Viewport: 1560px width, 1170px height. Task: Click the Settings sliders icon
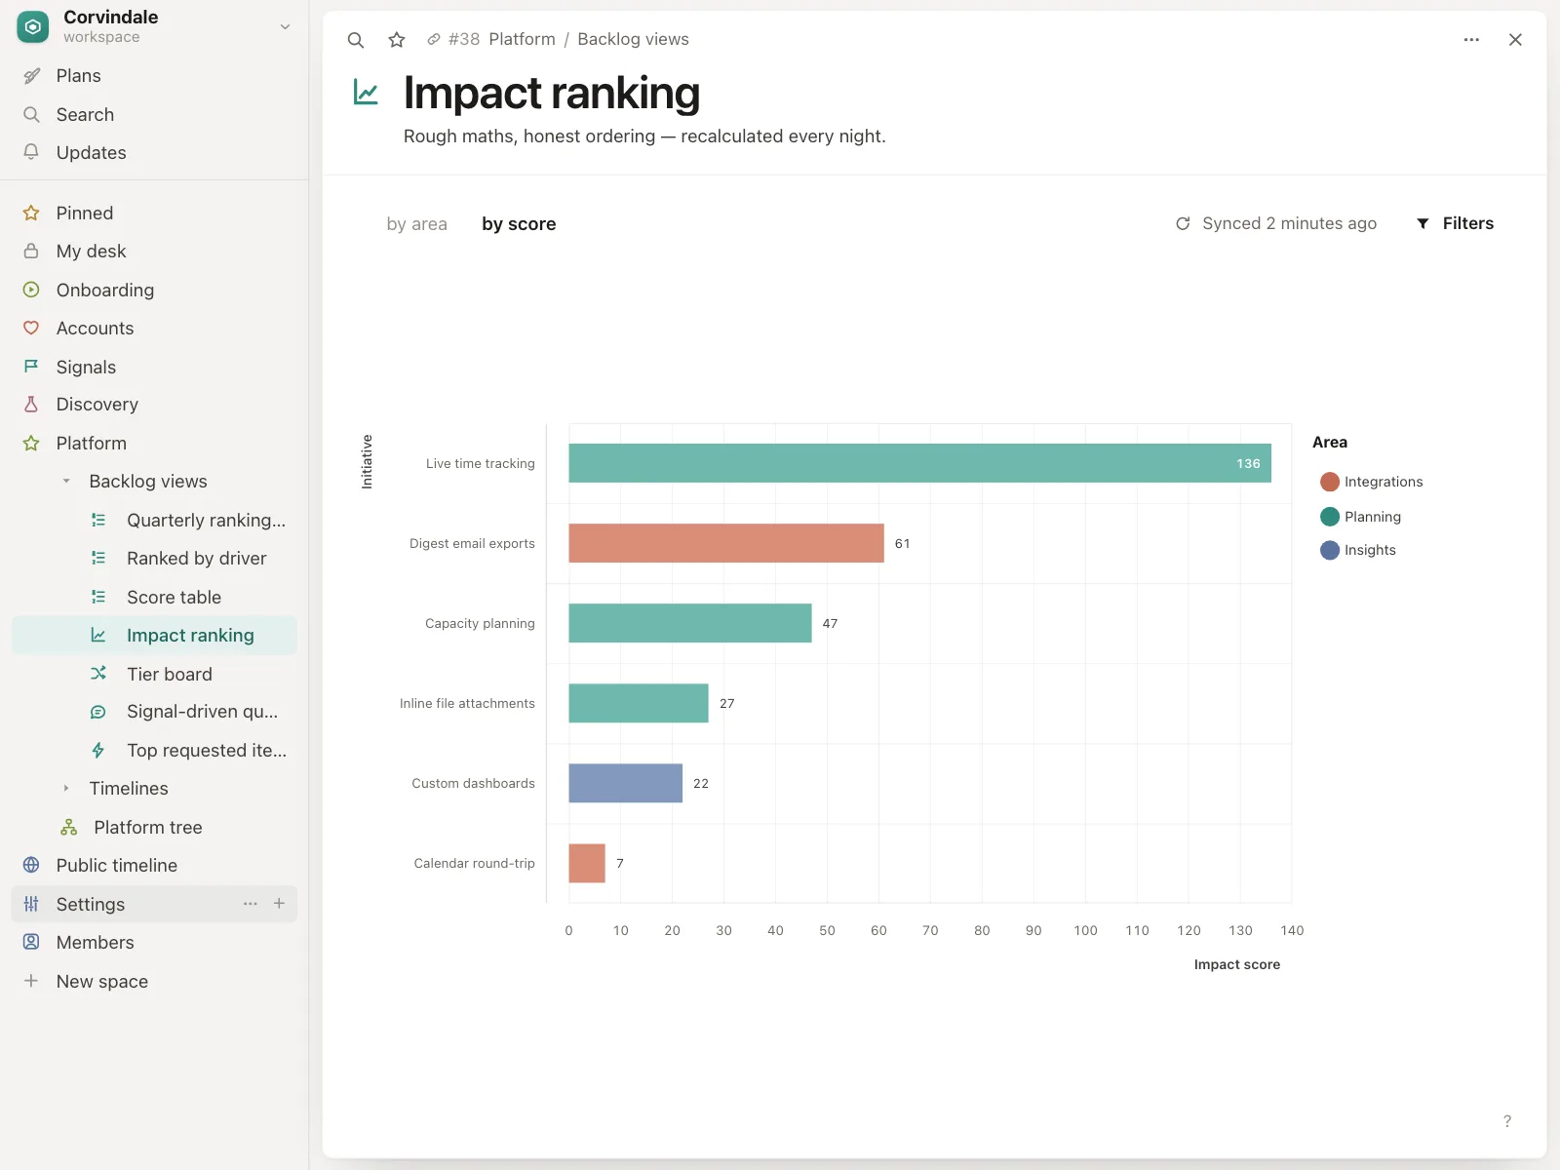[31, 905]
